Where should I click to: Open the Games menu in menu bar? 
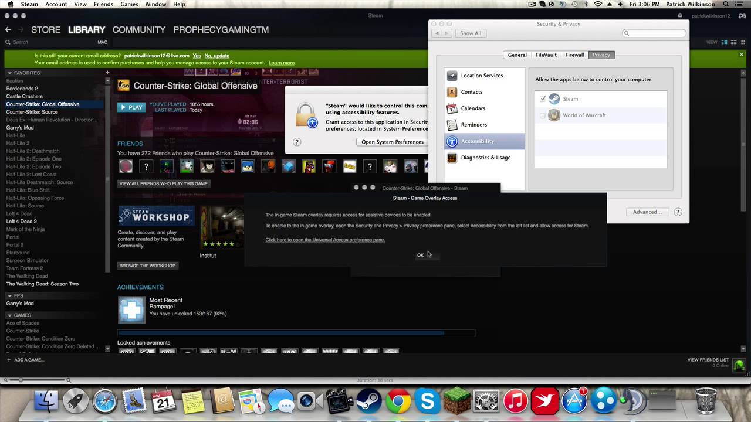pos(129,4)
